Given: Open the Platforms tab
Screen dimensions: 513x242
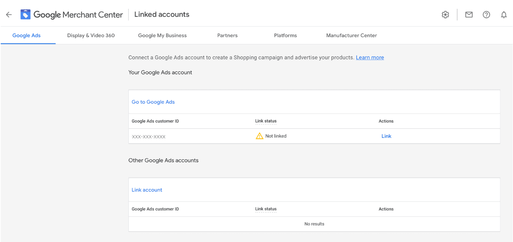Looking at the screenshot, I should 286,35.
